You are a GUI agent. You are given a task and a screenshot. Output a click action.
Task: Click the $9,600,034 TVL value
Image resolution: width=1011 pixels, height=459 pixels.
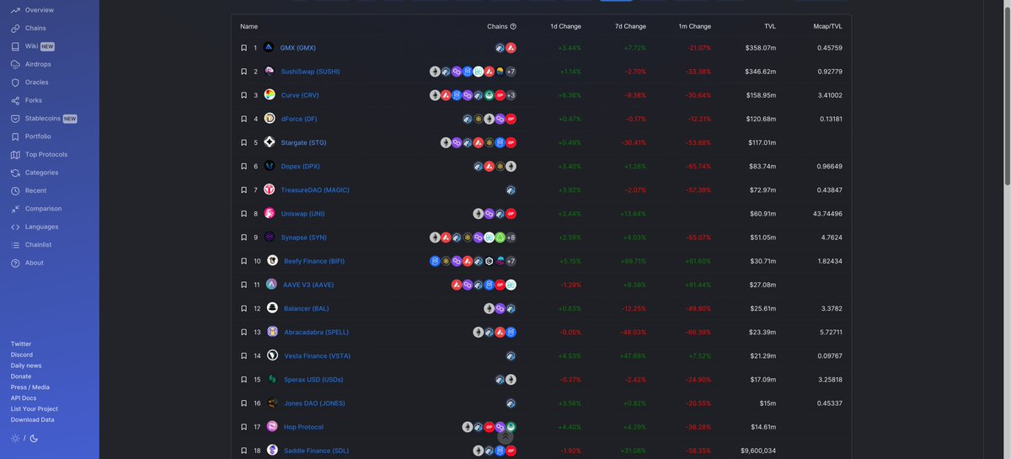758,451
